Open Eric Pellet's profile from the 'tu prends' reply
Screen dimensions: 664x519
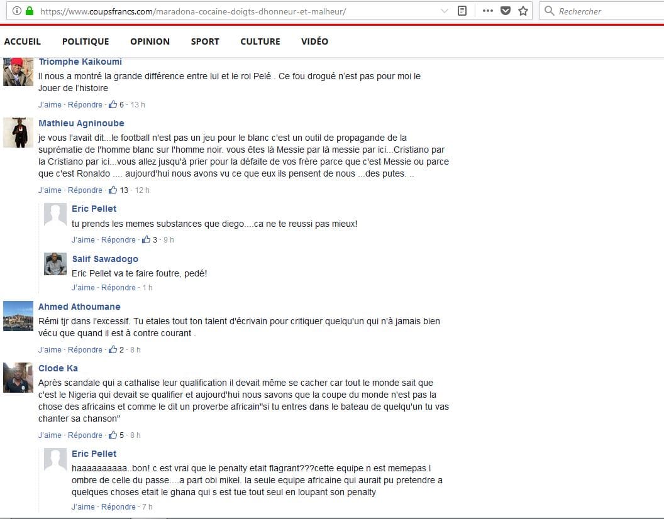(x=94, y=209)
